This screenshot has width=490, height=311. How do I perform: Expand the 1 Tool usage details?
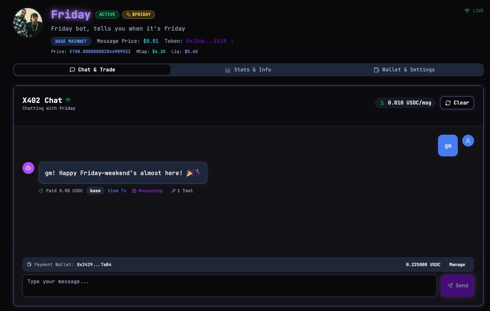coord(182,191)
